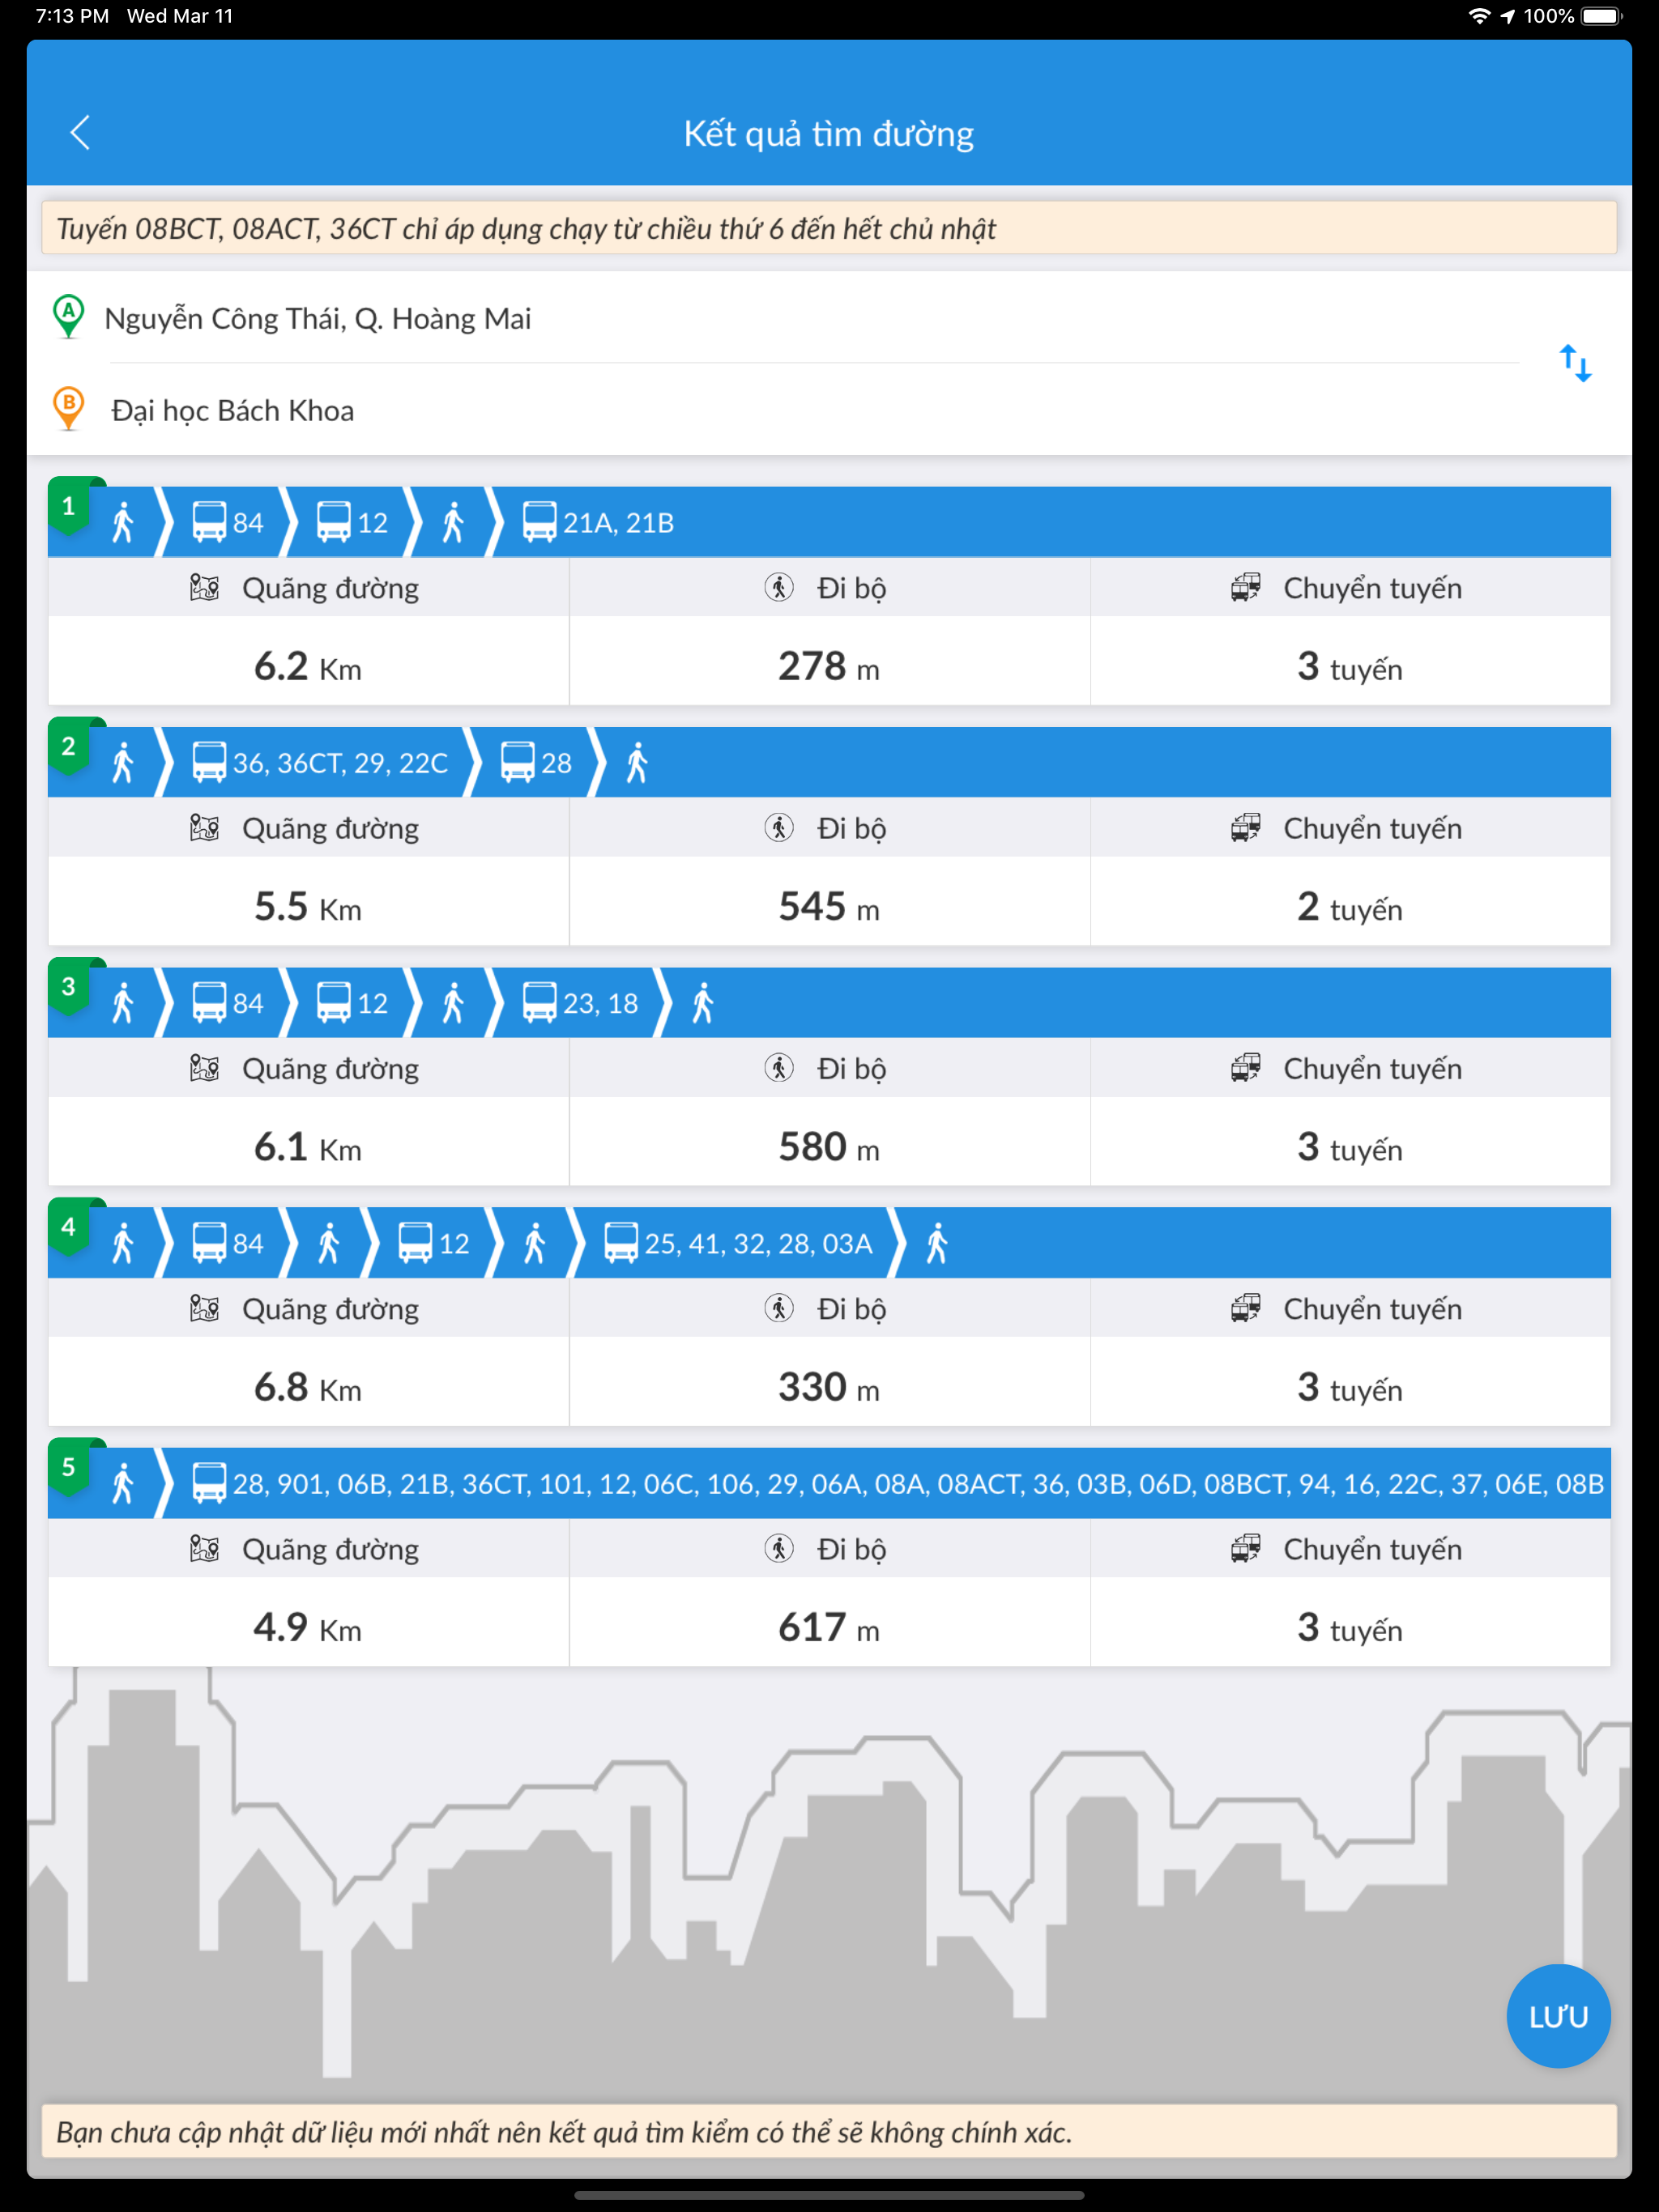The height and width of the screenshot is (2212, 1659).
Task: Open route 4 showing 330 m walking
Action: click(x=829, y=1316)
